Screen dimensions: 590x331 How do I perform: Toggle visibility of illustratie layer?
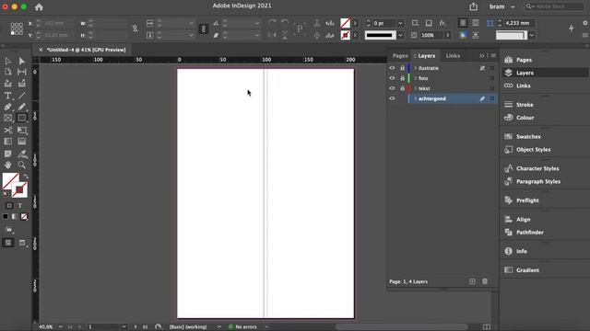(392, 68)
